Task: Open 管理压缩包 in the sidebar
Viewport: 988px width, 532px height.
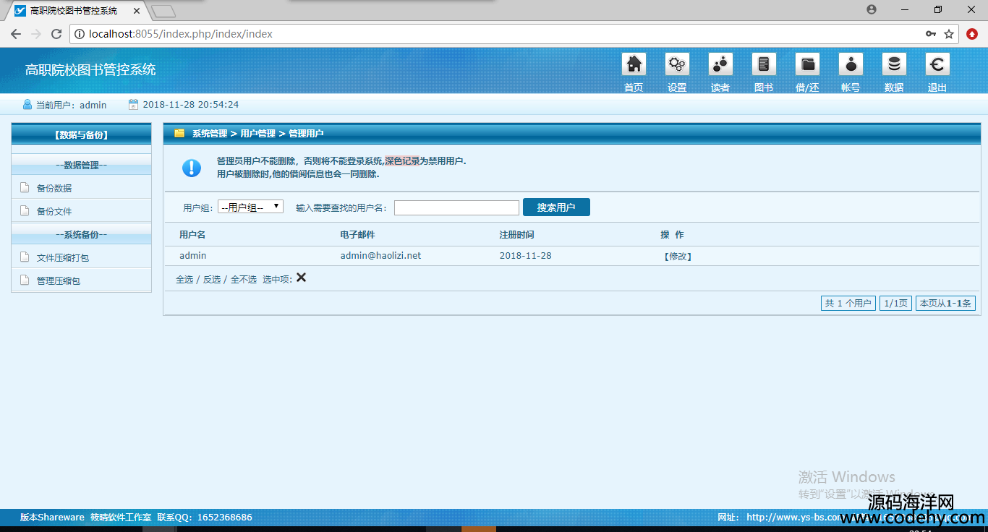Action: click(x=59, y=280)
